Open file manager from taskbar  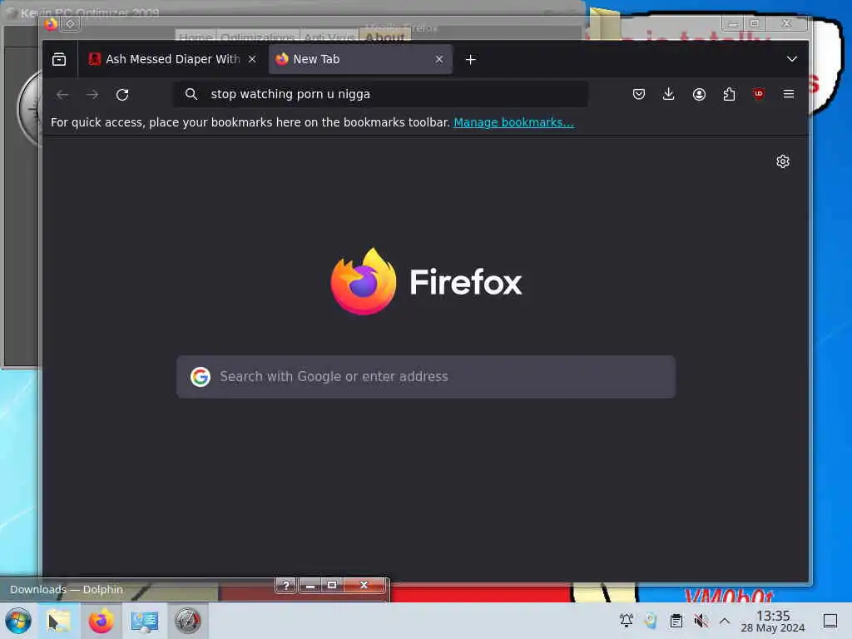click(x=59, y=621)
